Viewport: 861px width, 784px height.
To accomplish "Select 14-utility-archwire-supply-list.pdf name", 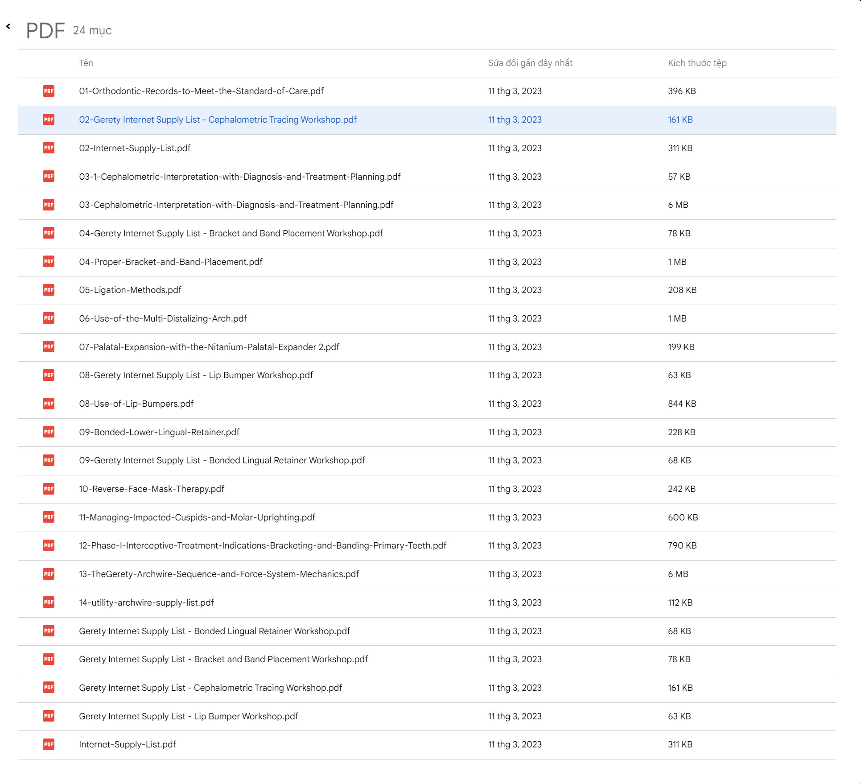I will [147, 602].
